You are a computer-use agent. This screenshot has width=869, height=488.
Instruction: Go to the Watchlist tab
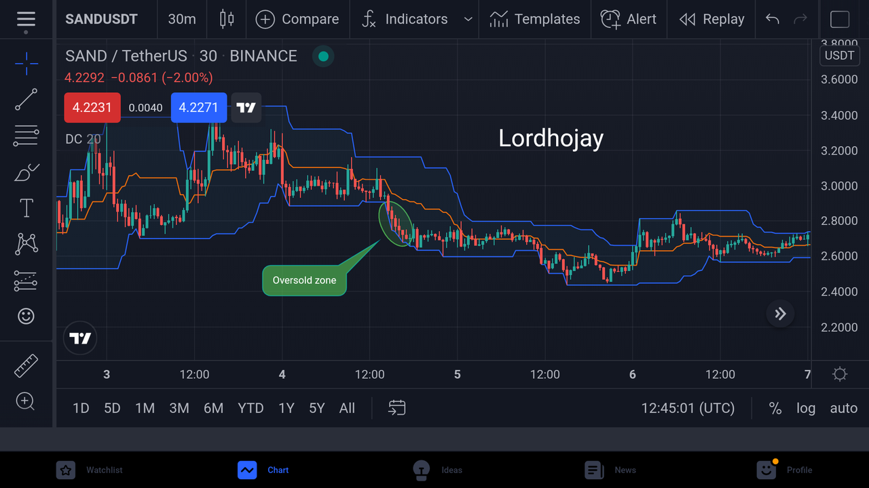click(x=90, y=470)
